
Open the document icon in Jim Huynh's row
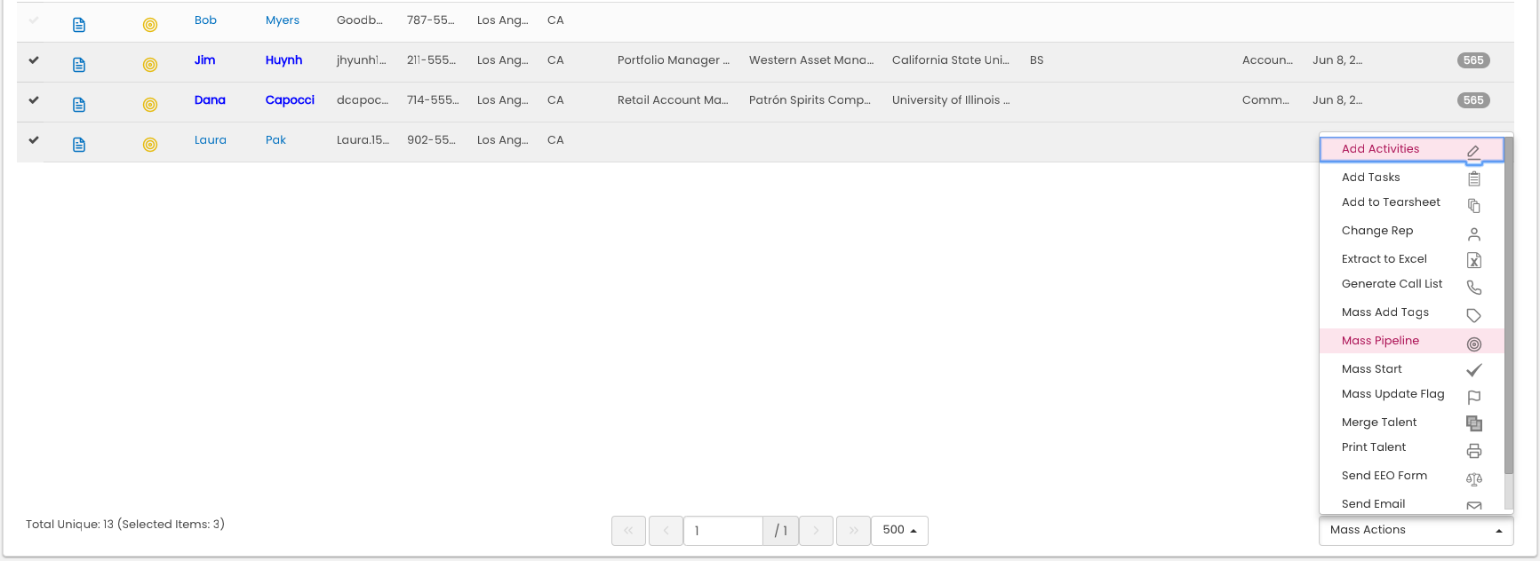(x=79, y=65)
